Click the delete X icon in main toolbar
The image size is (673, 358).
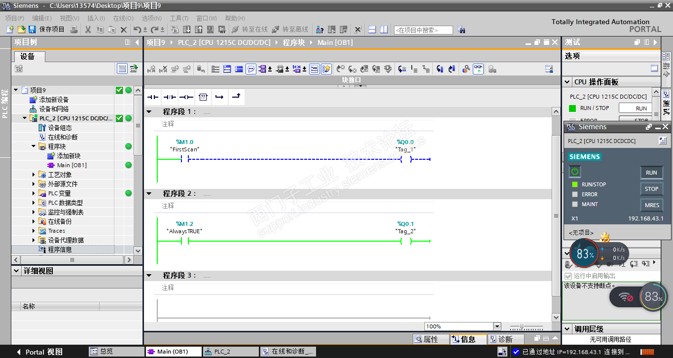pos(124,30)
